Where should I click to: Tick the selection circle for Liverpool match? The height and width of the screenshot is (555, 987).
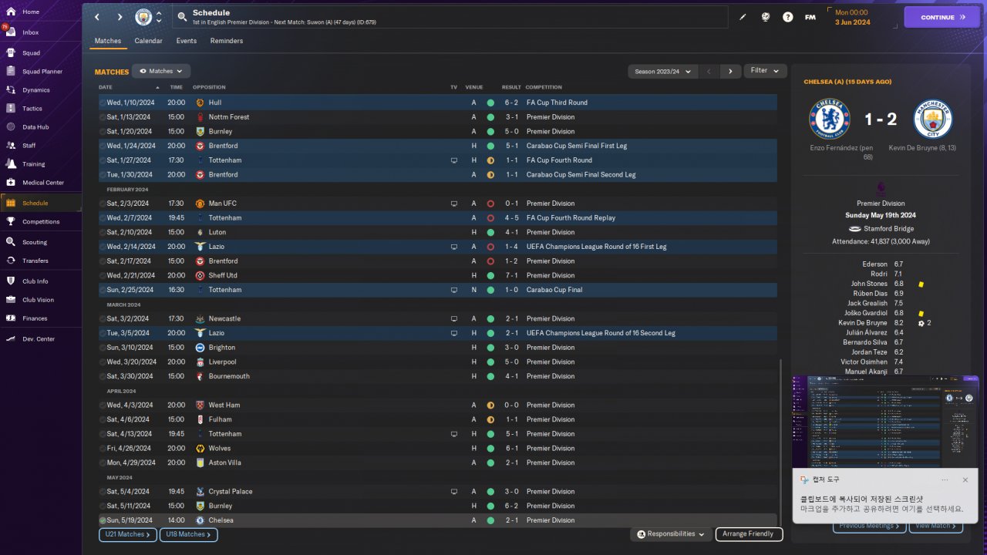(x=103, y=362)
